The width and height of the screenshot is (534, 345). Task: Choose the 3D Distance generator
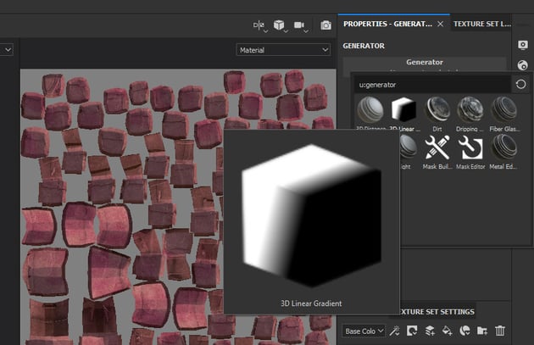[x=370, y=110]
